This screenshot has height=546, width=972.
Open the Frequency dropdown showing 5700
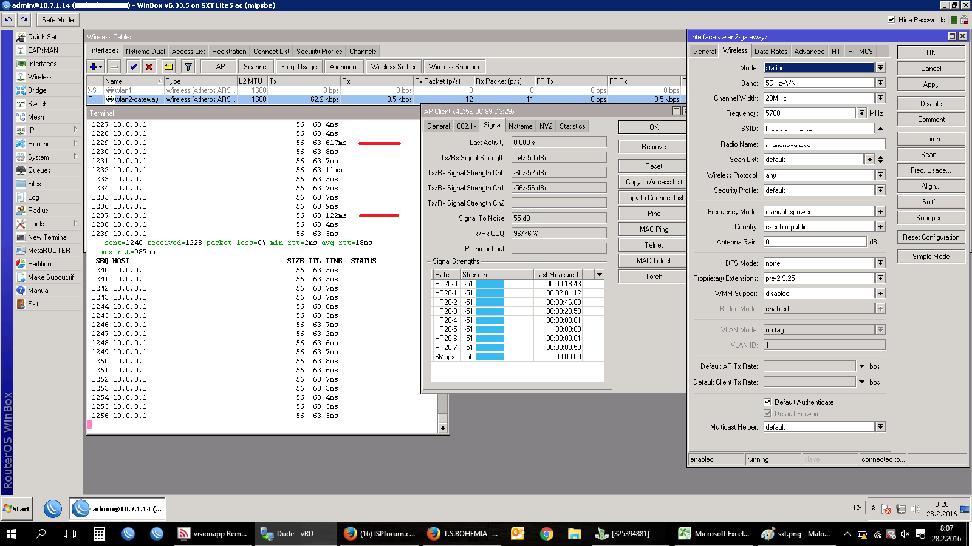pos(861,113)
